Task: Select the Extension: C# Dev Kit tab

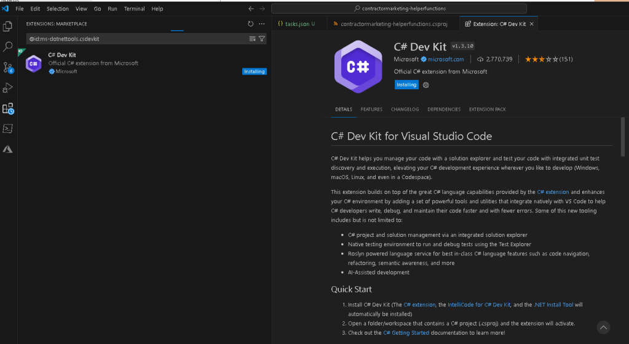Action: click(x=499, y=24)
